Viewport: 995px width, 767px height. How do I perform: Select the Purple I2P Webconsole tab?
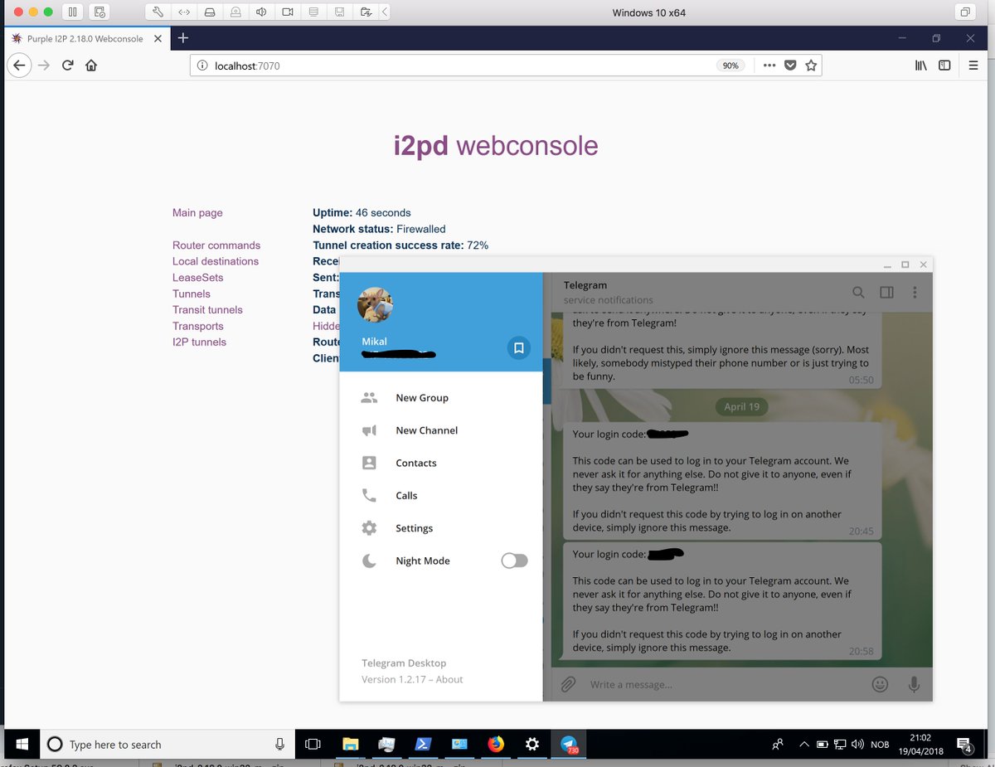(x=85, y=39)
